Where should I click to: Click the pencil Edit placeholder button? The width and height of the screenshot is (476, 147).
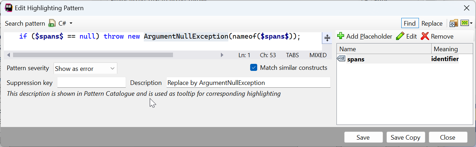point(406,36)
